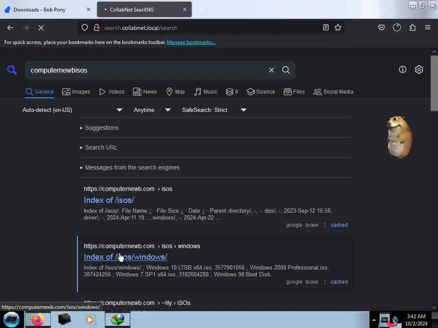Click the Manage bookmarks link
Viewport: 438px width, 328px height.
click(x=191, y=42)
